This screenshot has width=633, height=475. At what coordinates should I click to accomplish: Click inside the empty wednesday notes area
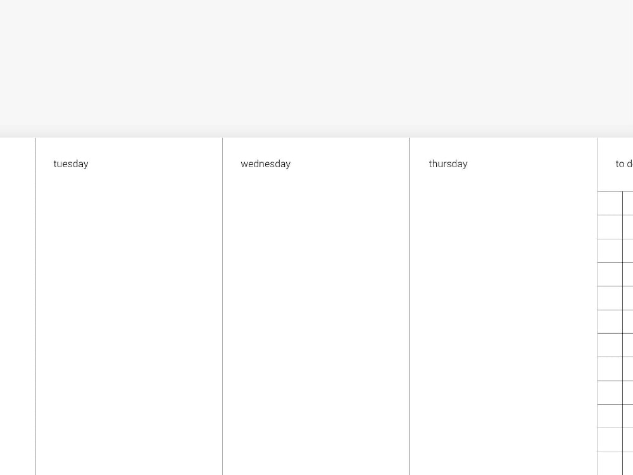coord(316,317)
